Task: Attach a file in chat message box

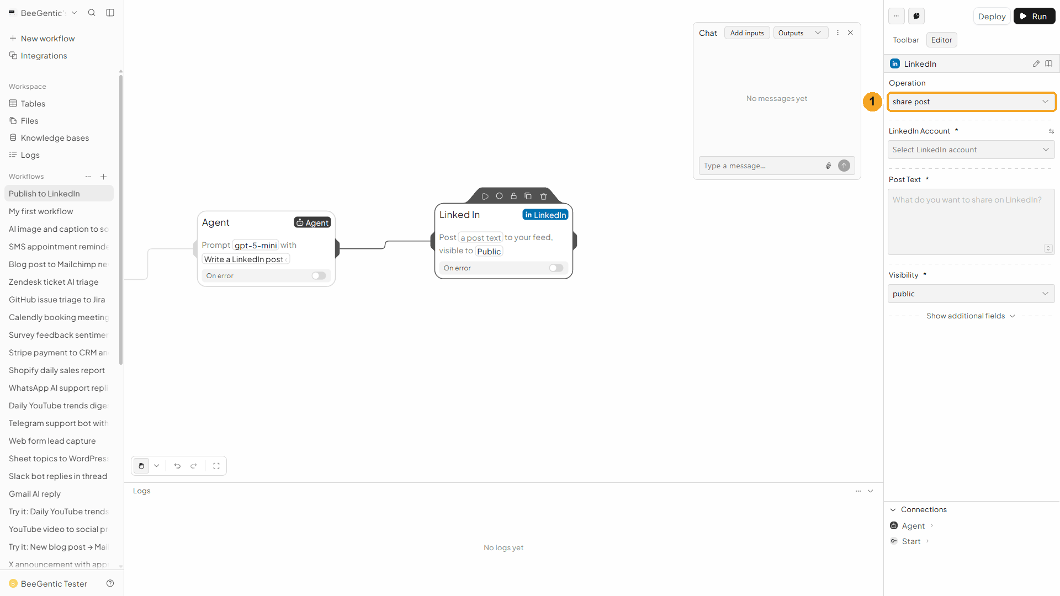Action: [828, 166]
